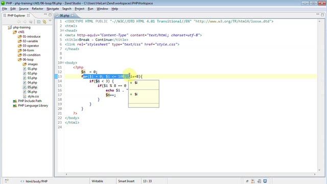Select the ch01 folder
The image size is (327, 184).
tap(21, 32)
